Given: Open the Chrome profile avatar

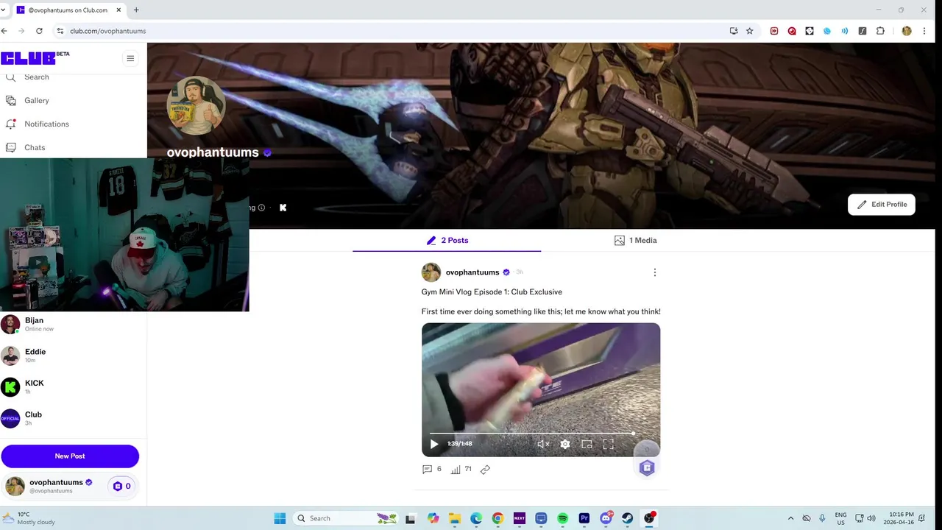Looking at the screenshot, I should pos(907,31).
